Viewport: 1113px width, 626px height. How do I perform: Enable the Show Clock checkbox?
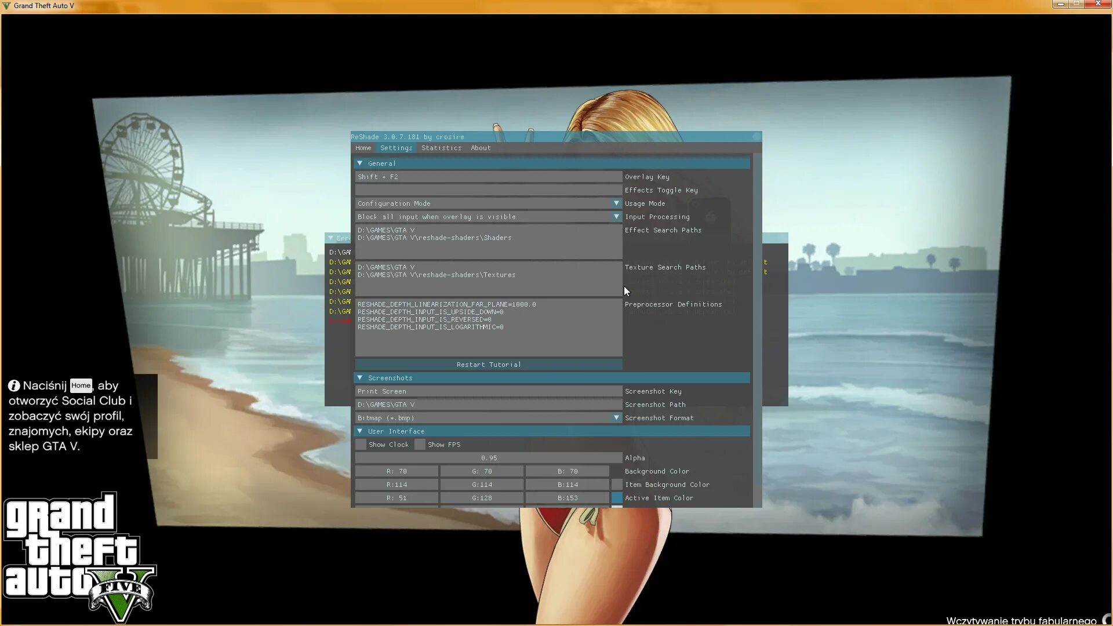pyautogui.click(x=361, y=445)
